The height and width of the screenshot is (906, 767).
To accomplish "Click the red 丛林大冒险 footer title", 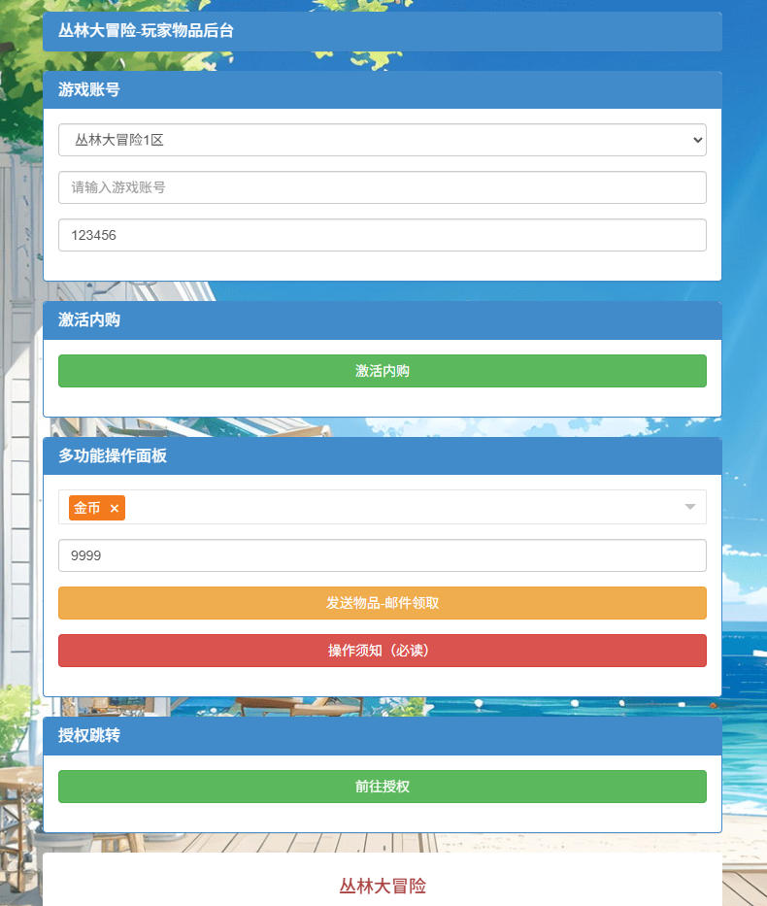I will [x=382, y=886].
